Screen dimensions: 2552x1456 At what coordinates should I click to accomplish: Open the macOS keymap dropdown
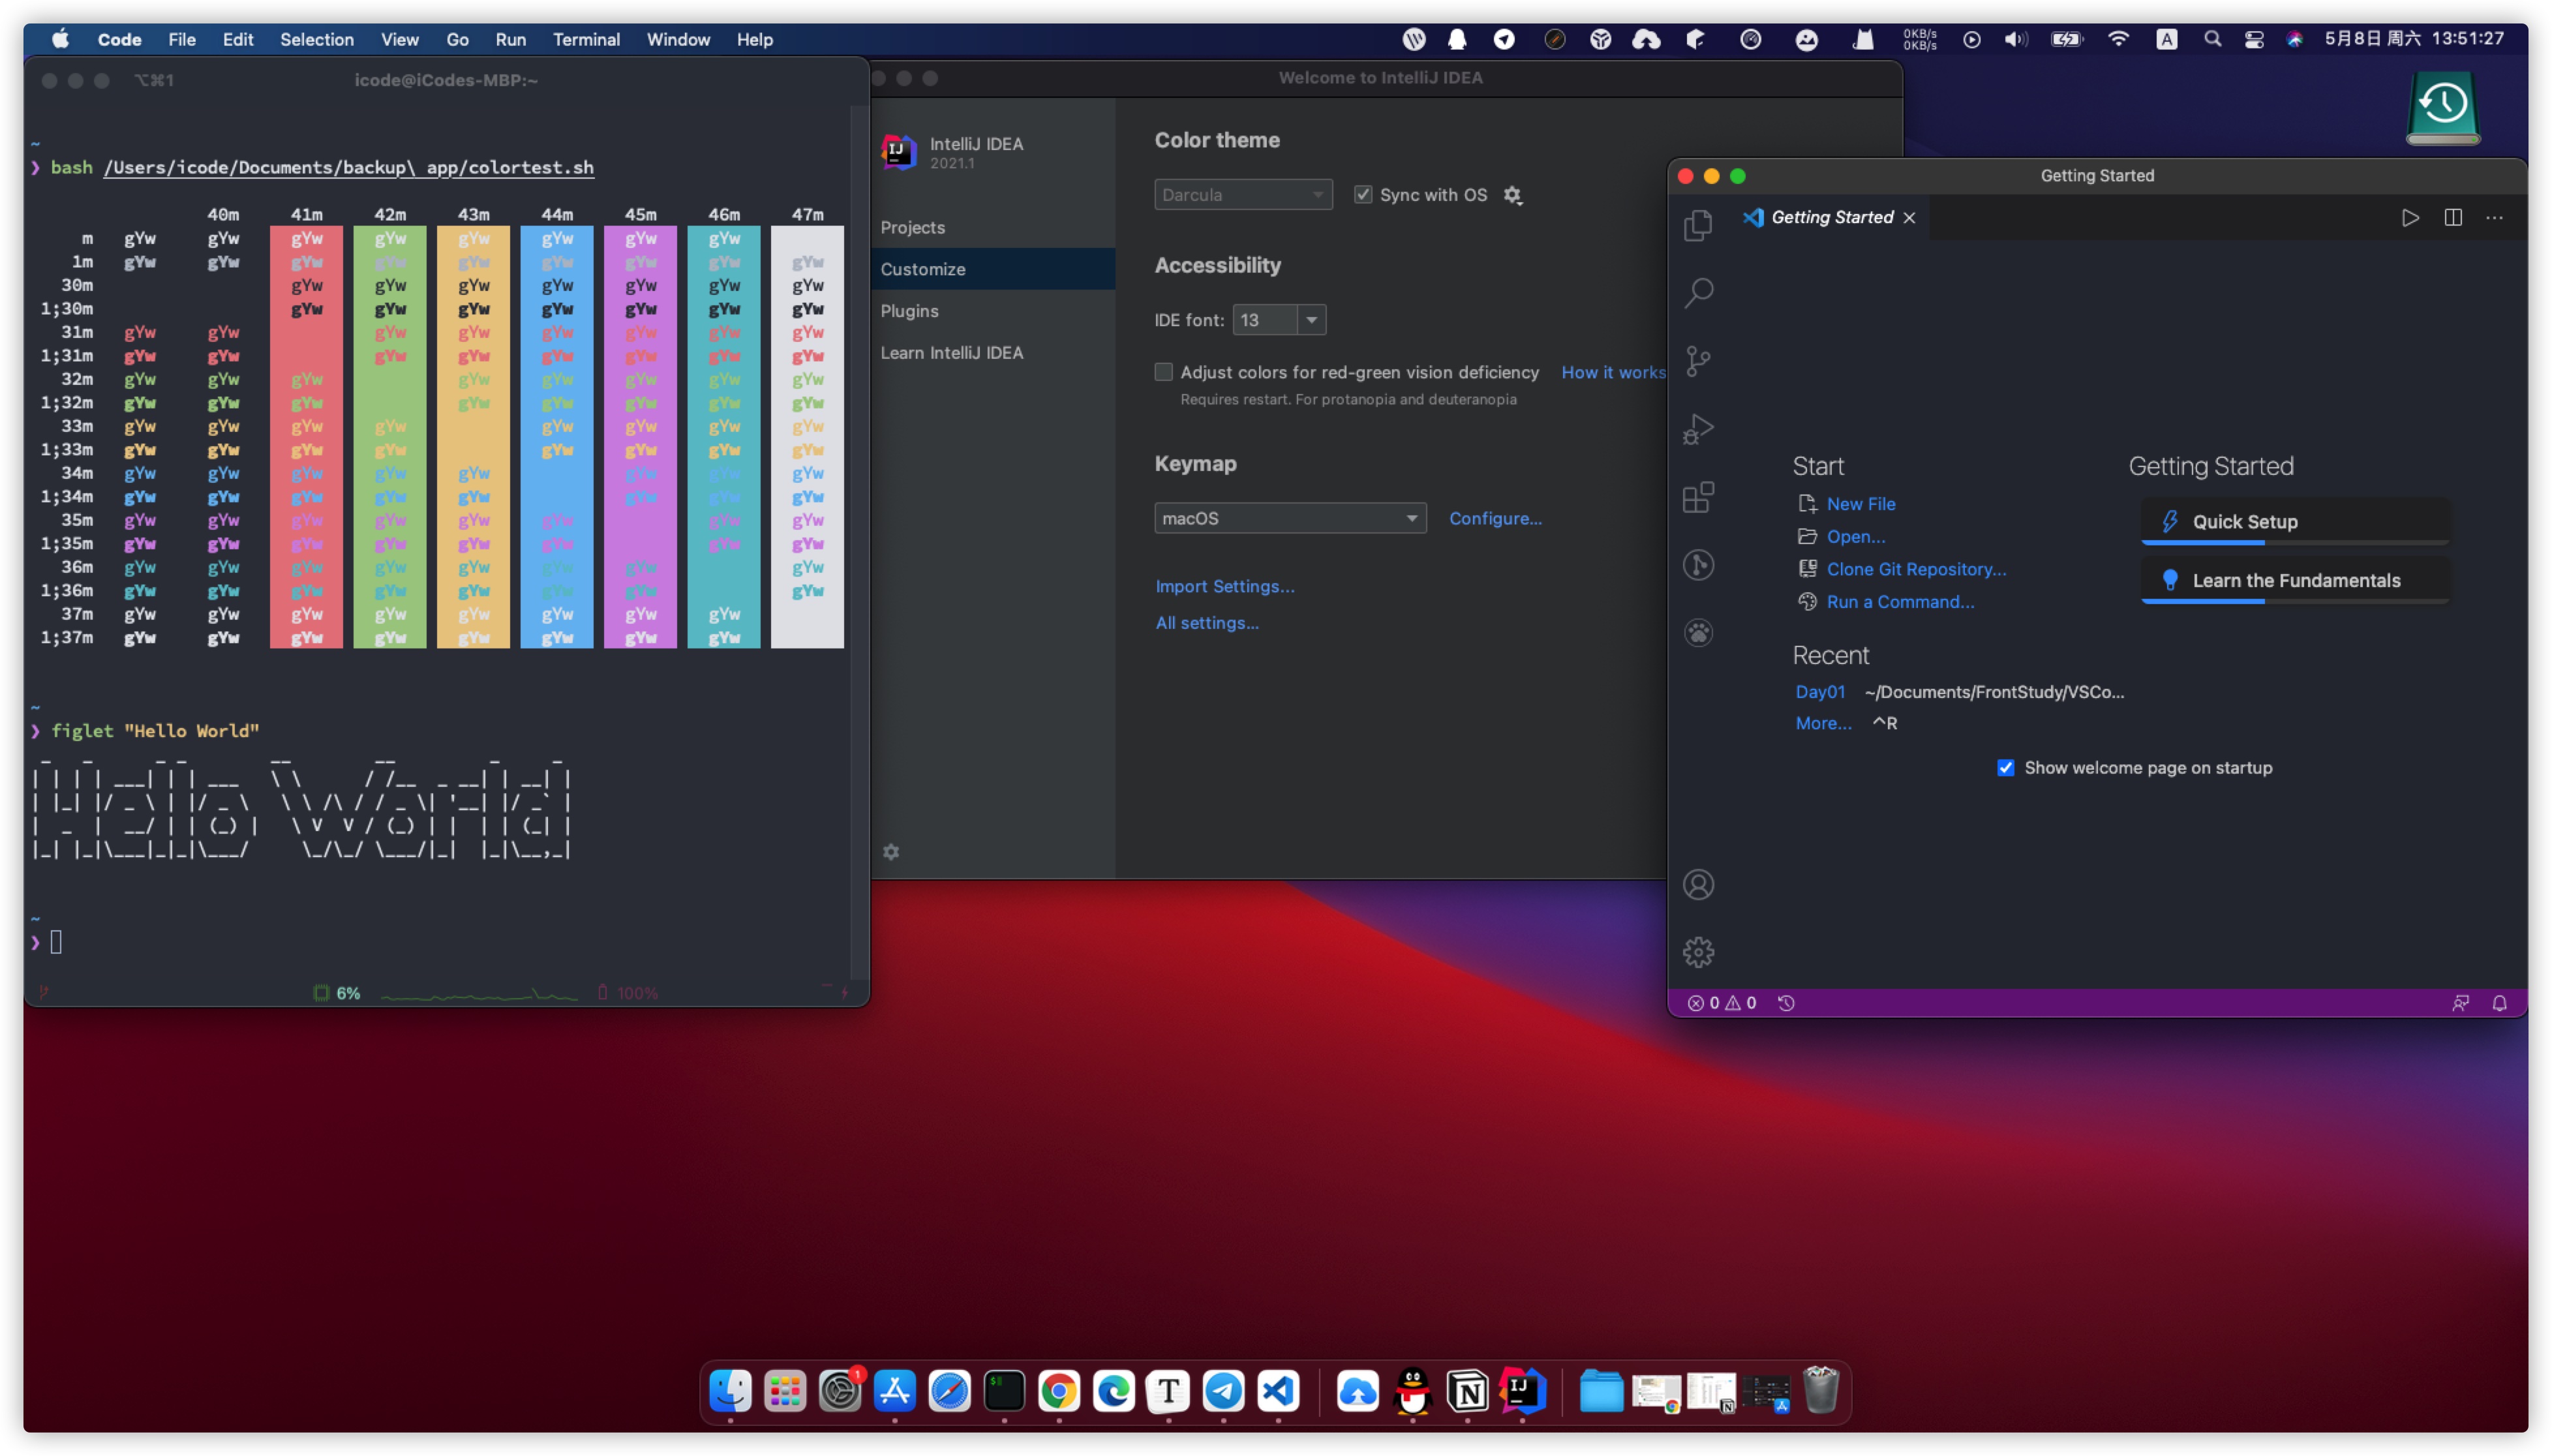click(1289, 518)
